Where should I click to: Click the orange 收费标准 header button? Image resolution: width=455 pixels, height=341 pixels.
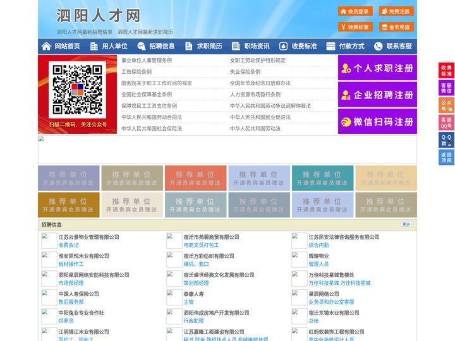(x=355, y=27)
